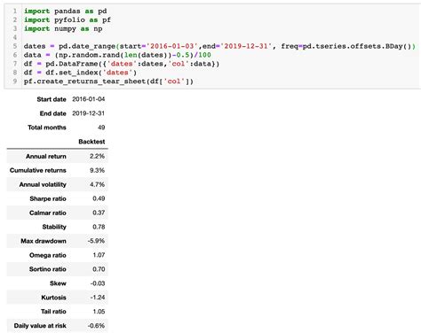421x333 pixels.
Task: Select the Calmar ratio label
Action: (x=48, y=213)
